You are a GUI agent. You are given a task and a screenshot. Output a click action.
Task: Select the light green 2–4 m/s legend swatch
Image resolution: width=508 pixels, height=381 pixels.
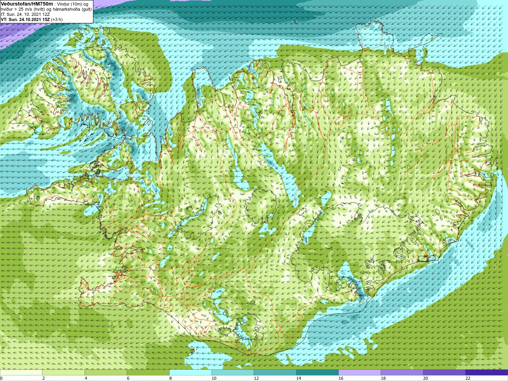click(63, 373)
